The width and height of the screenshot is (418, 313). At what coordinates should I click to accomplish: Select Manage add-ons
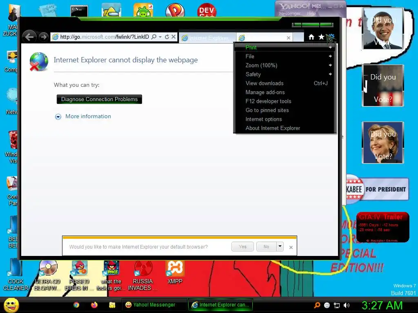[285, 93]
